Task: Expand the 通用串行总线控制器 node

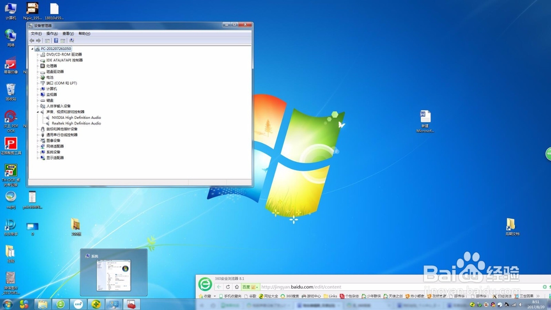Action: click(x=37, y=135)
